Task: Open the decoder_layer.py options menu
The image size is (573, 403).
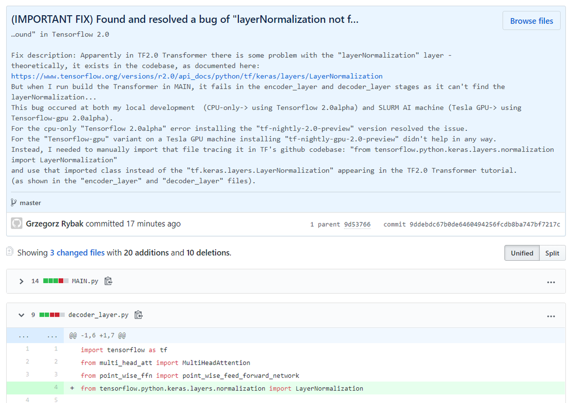Action: click(x=551, y=316)
